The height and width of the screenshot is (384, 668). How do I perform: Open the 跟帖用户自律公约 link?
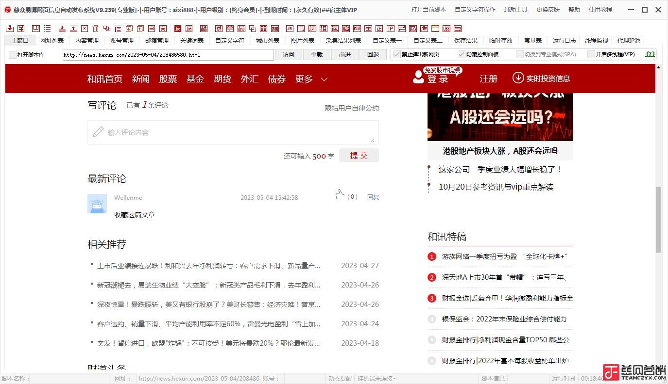[352, 108]
